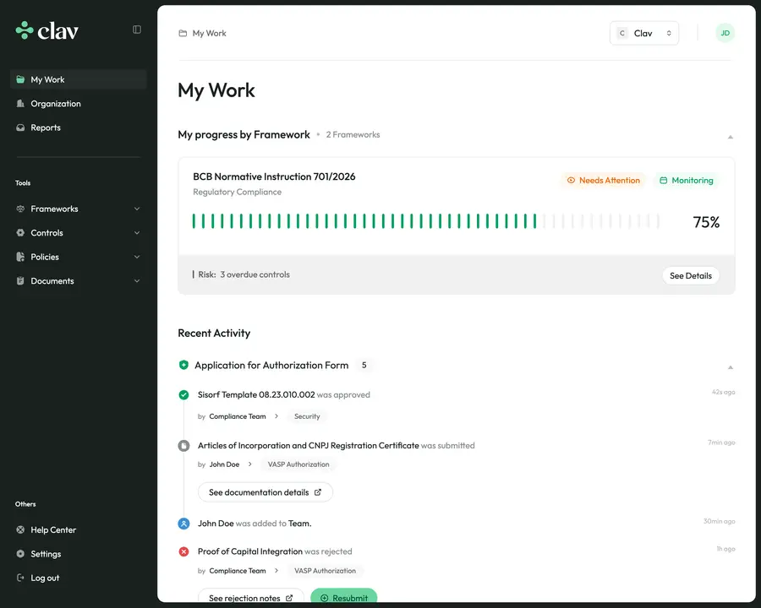Click the Resubmit button
The image size is (761, 608).
pos(343,596)
